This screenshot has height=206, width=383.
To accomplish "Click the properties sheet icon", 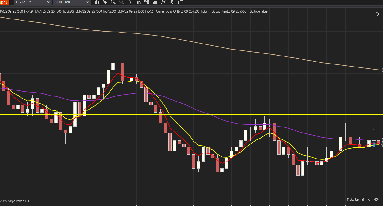I will (172, 2).
